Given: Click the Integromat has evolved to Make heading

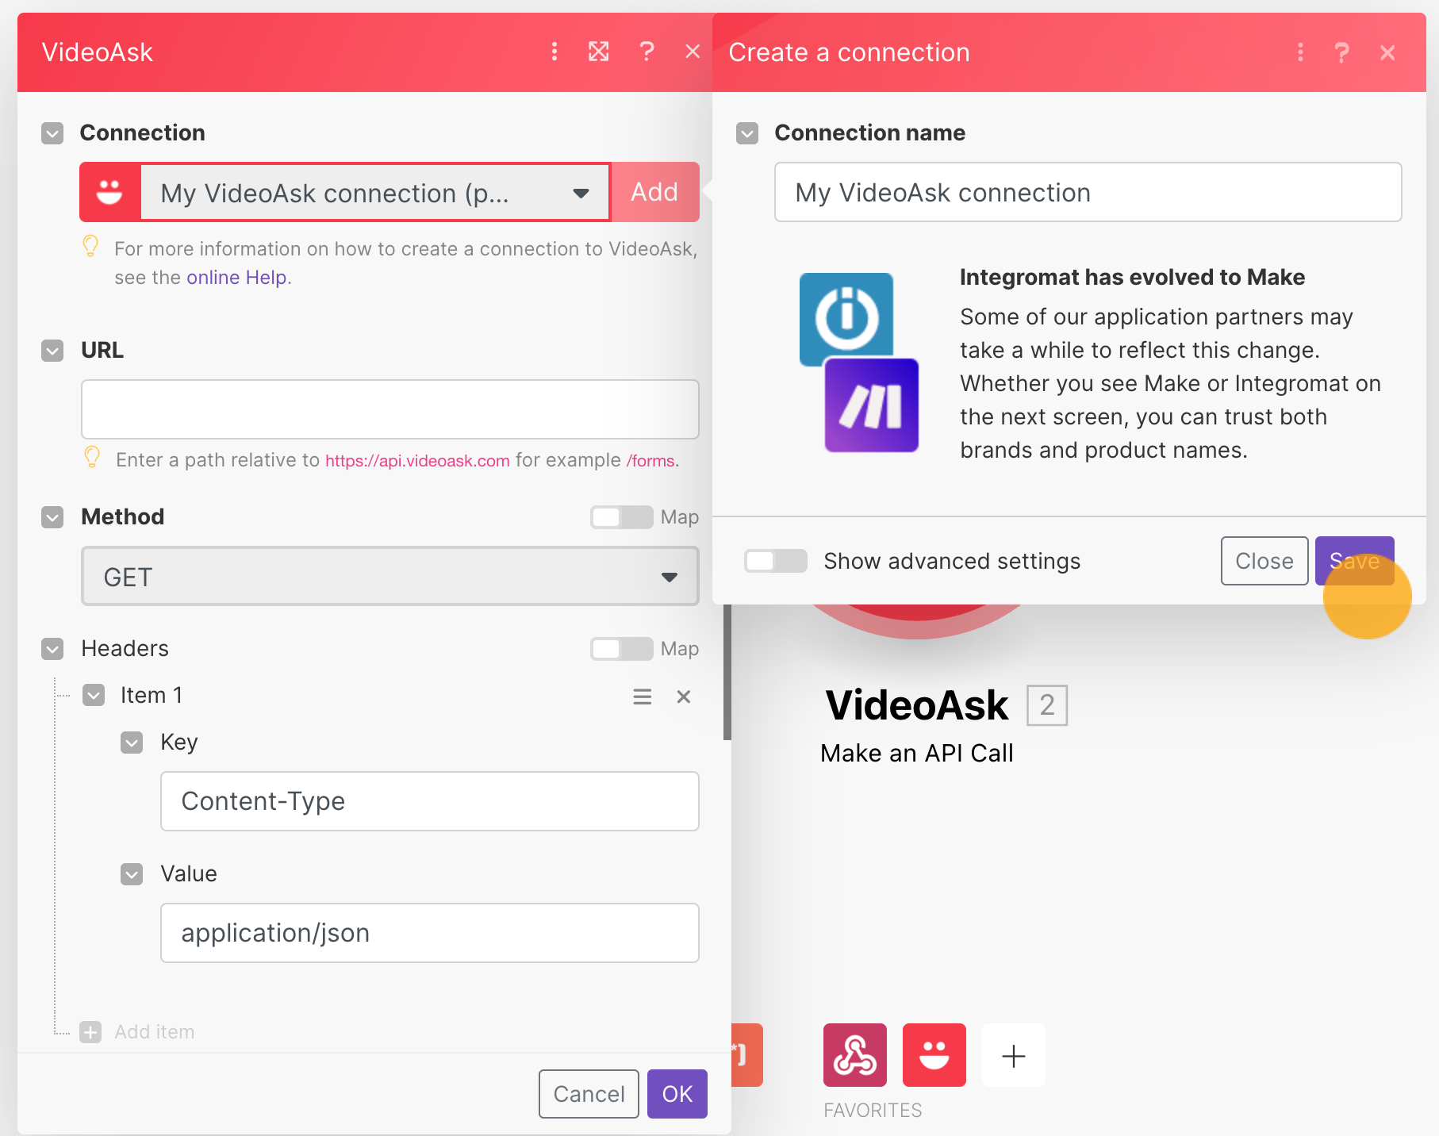Looking at the screenshot, I should (x=1132, y=278).
